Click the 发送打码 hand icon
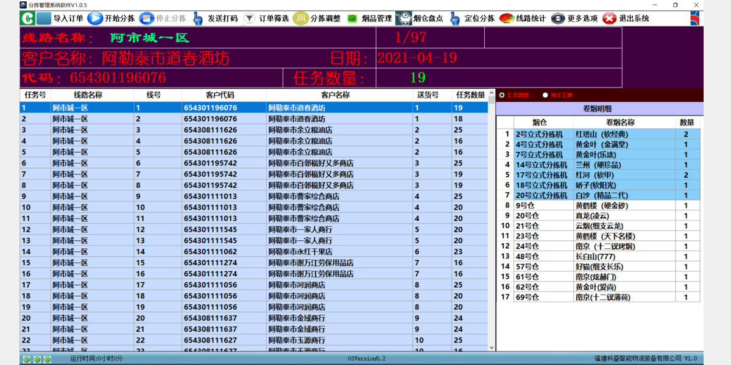Viewport: 731px width, 365px height. point(198,18)
